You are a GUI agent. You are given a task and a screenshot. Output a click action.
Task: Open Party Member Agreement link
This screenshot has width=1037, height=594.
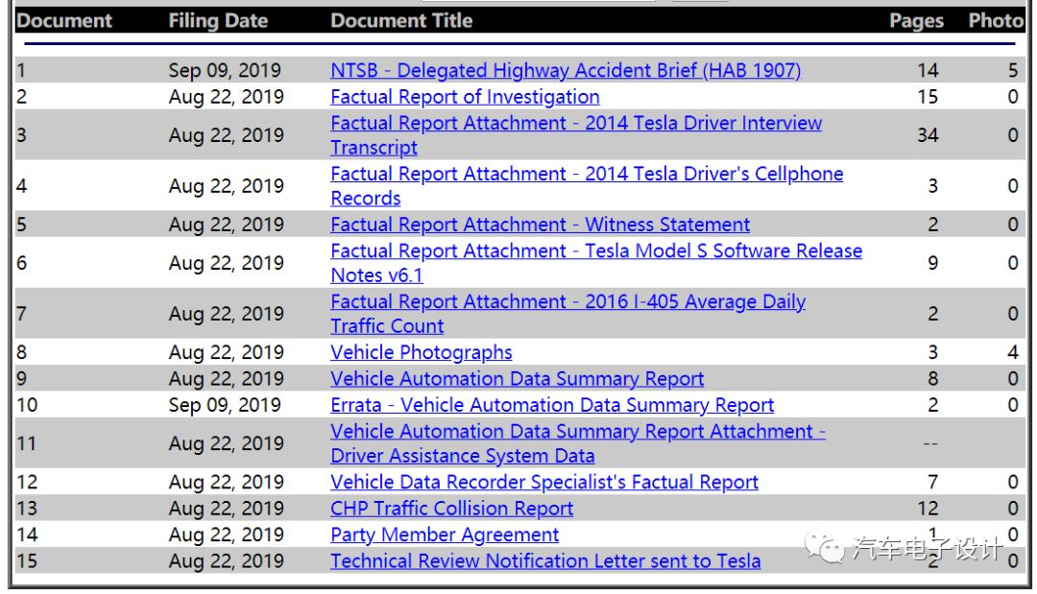(445, 535)
